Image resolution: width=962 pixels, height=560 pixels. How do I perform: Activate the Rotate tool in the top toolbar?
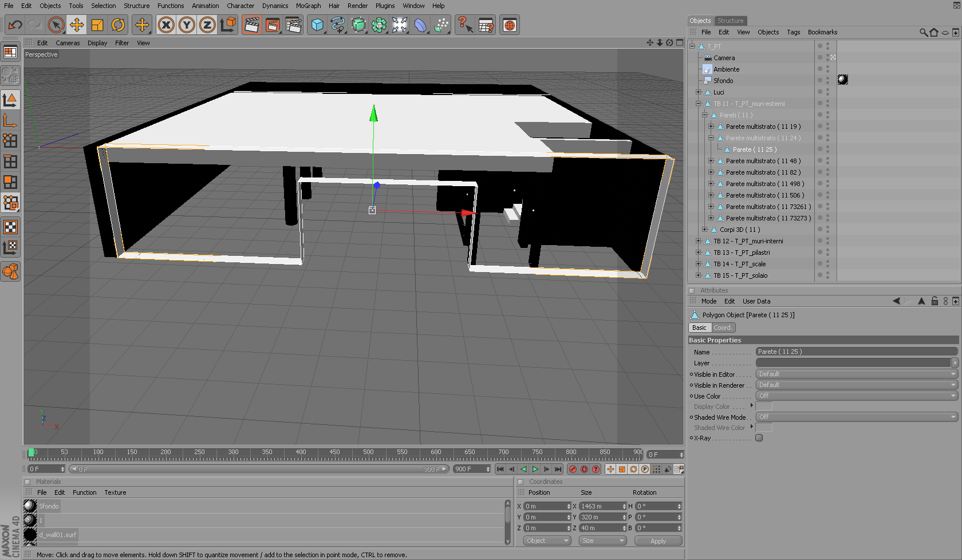pyautogui.click(x=118, y=25)
